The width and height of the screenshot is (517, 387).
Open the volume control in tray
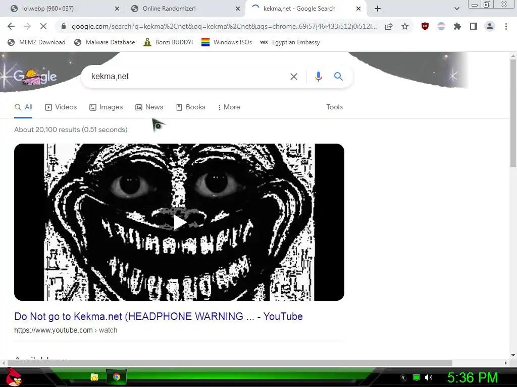(x=428, y=377)
